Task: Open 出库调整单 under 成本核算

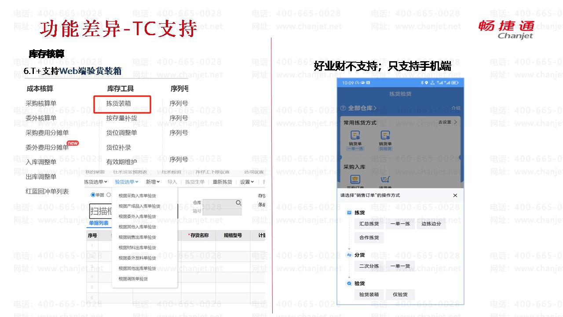Action: 41,177
